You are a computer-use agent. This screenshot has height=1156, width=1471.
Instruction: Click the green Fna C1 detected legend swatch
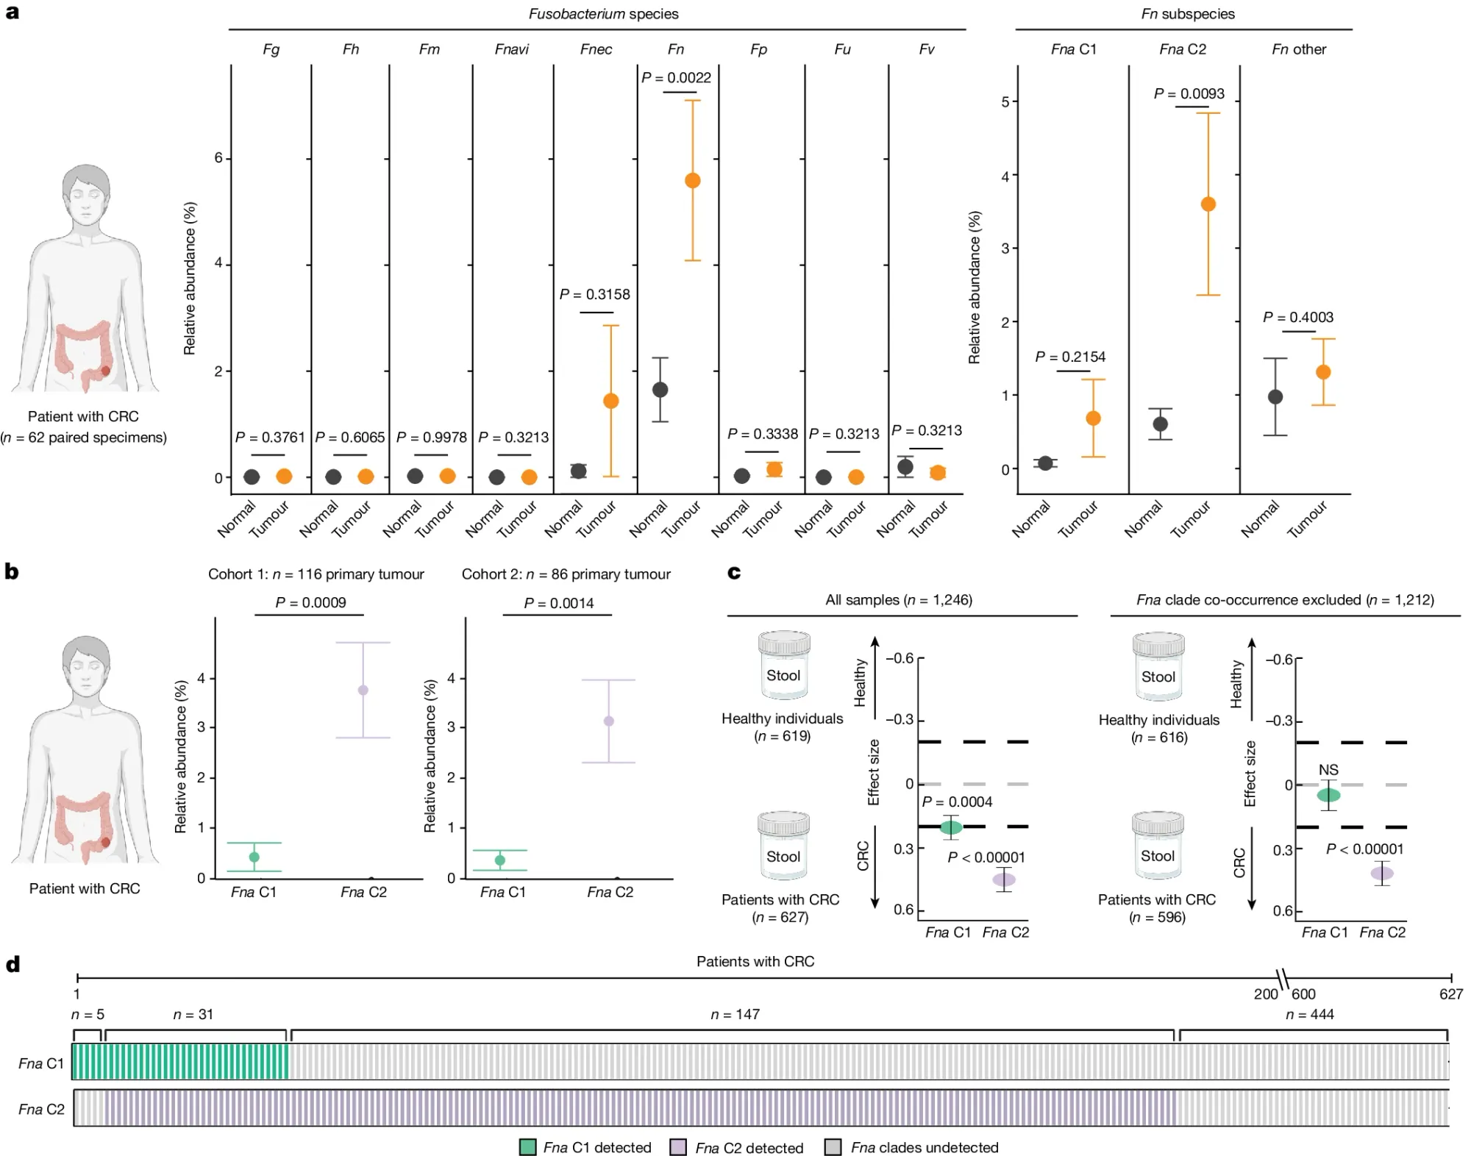click(x=527, y=1147)
